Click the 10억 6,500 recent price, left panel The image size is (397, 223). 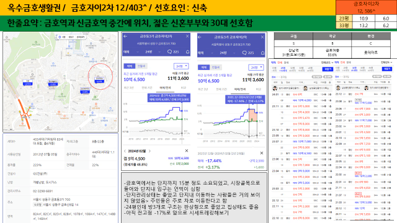coord(134,79)
